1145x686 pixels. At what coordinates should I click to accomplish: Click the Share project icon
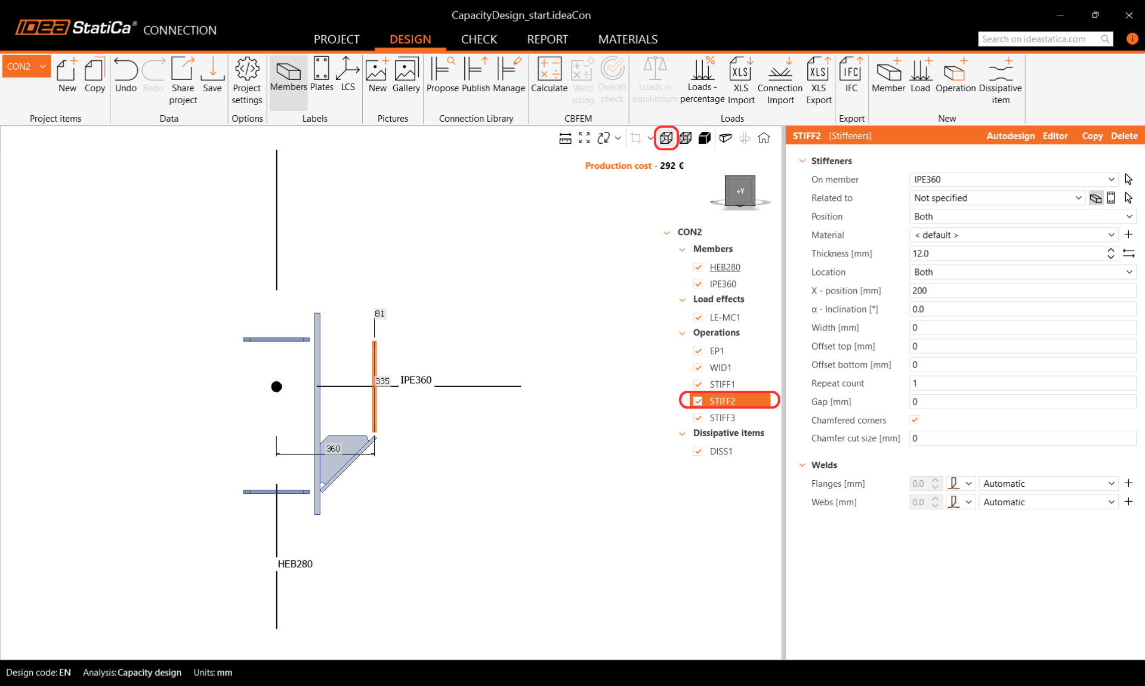(x=183, y=81)
